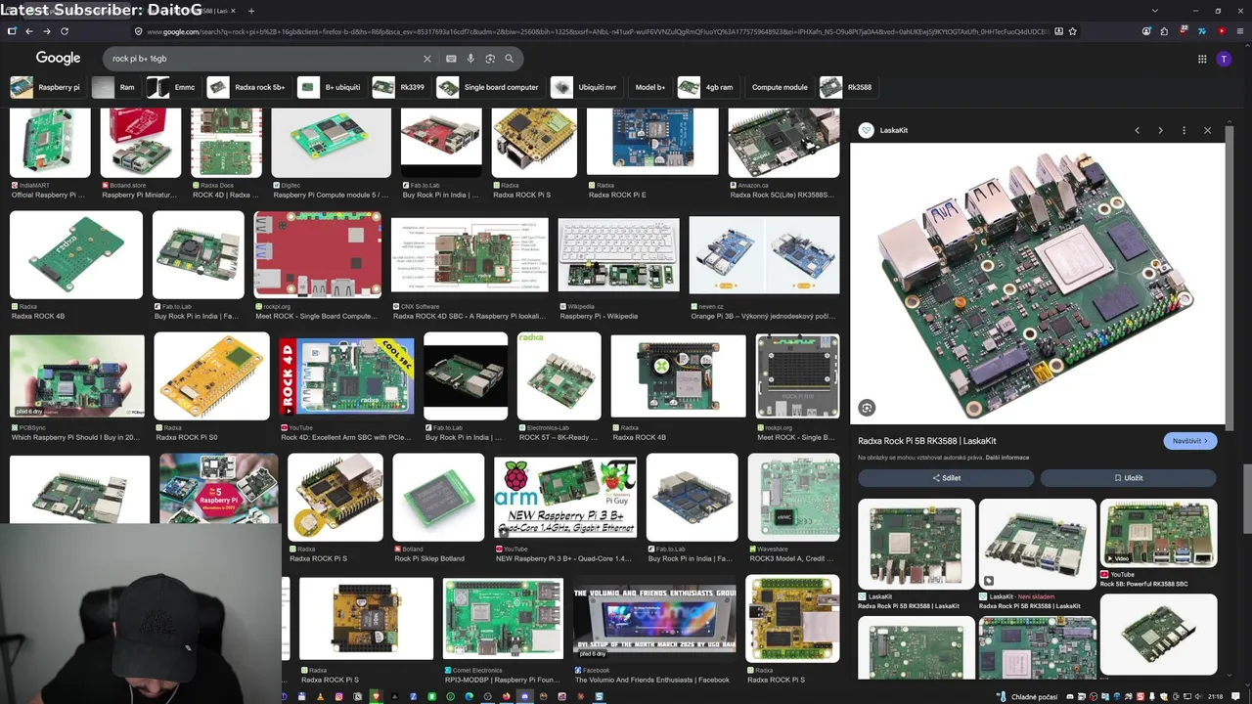This screenshot has width=1252, height=704.
Task: Open the Google account avatar
Action: click(x=1224, y=59)
